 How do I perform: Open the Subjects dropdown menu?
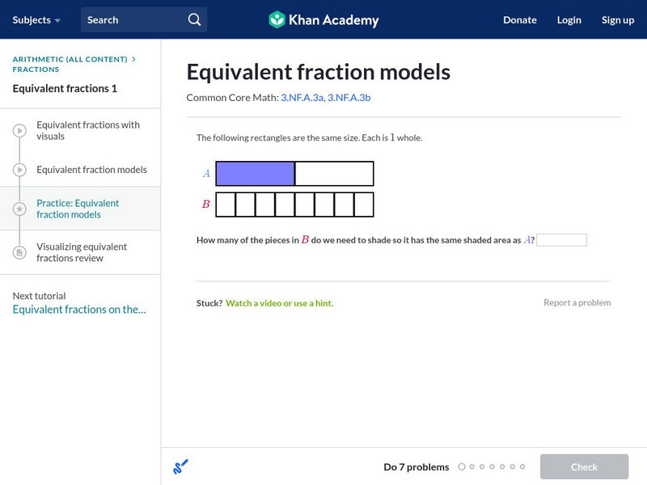pos(36,19)
